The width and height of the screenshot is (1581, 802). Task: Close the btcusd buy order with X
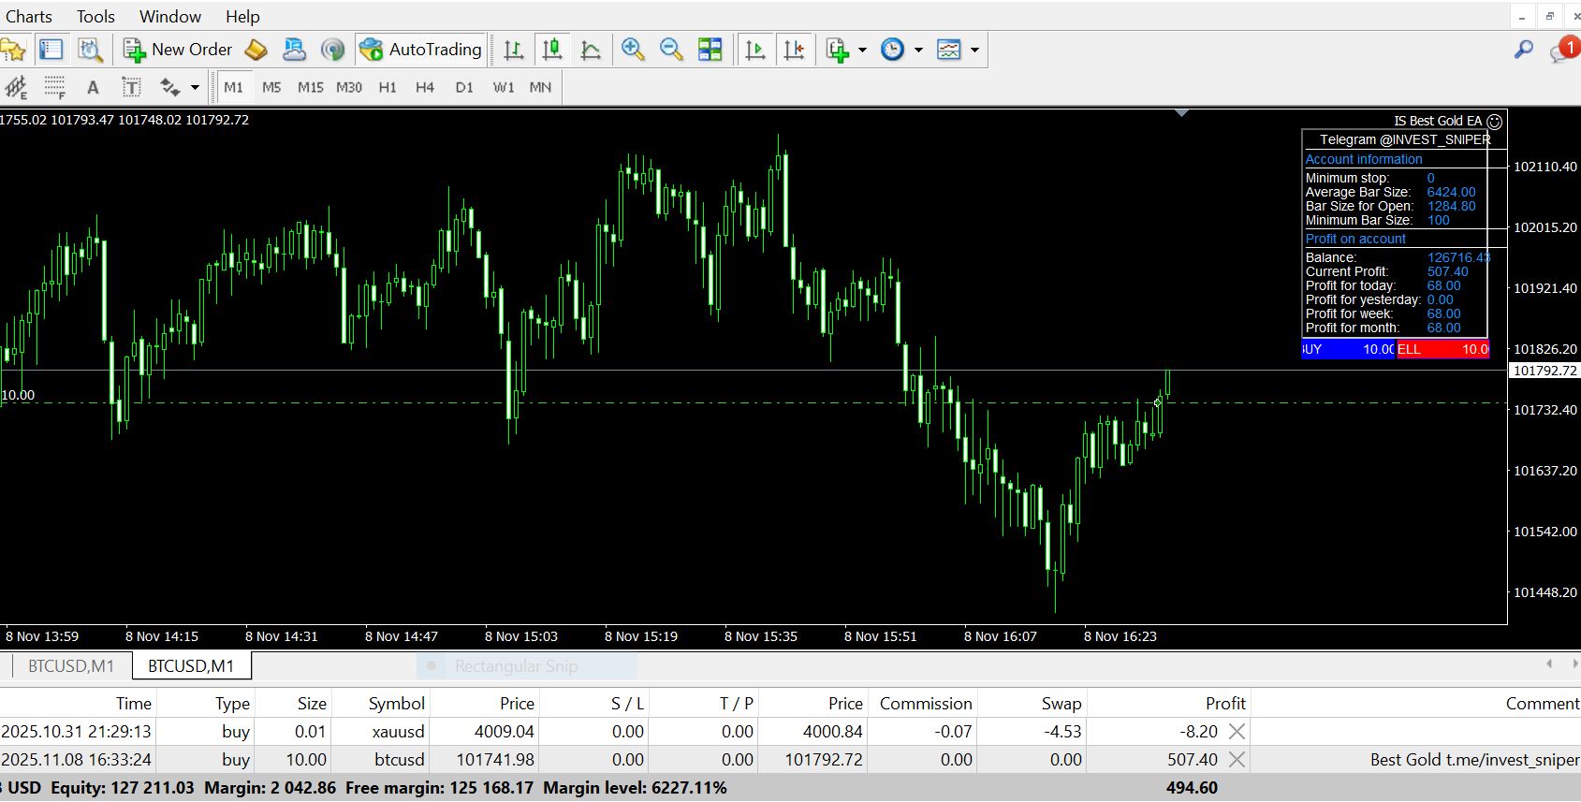coord(1237,760)
